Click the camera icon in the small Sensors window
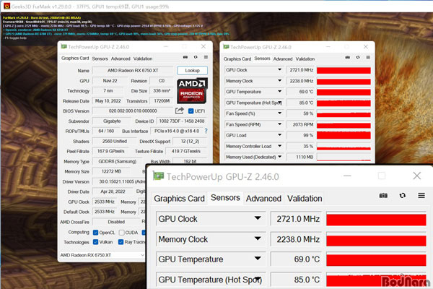This screenshot has height=289, width=433. click(348, 57)
